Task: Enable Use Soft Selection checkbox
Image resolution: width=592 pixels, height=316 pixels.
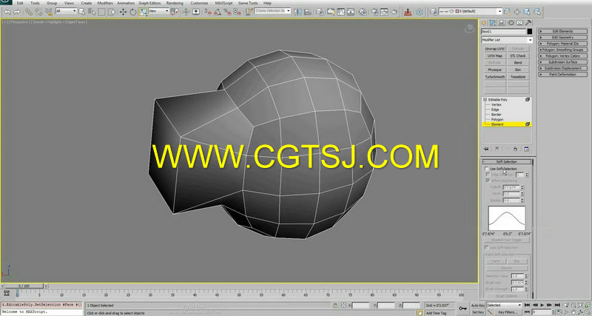Action: [x=487, y=169]
